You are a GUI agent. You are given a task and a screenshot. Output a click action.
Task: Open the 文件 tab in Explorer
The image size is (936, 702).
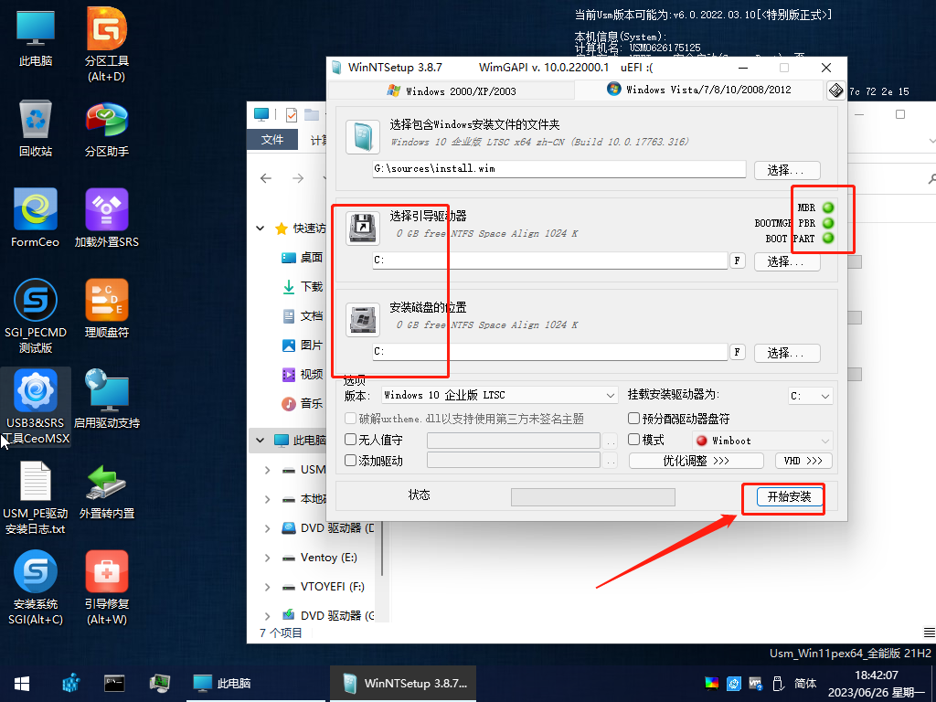272,139
